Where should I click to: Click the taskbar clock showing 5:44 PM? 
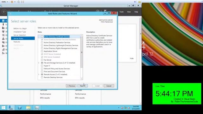[136, 108]
